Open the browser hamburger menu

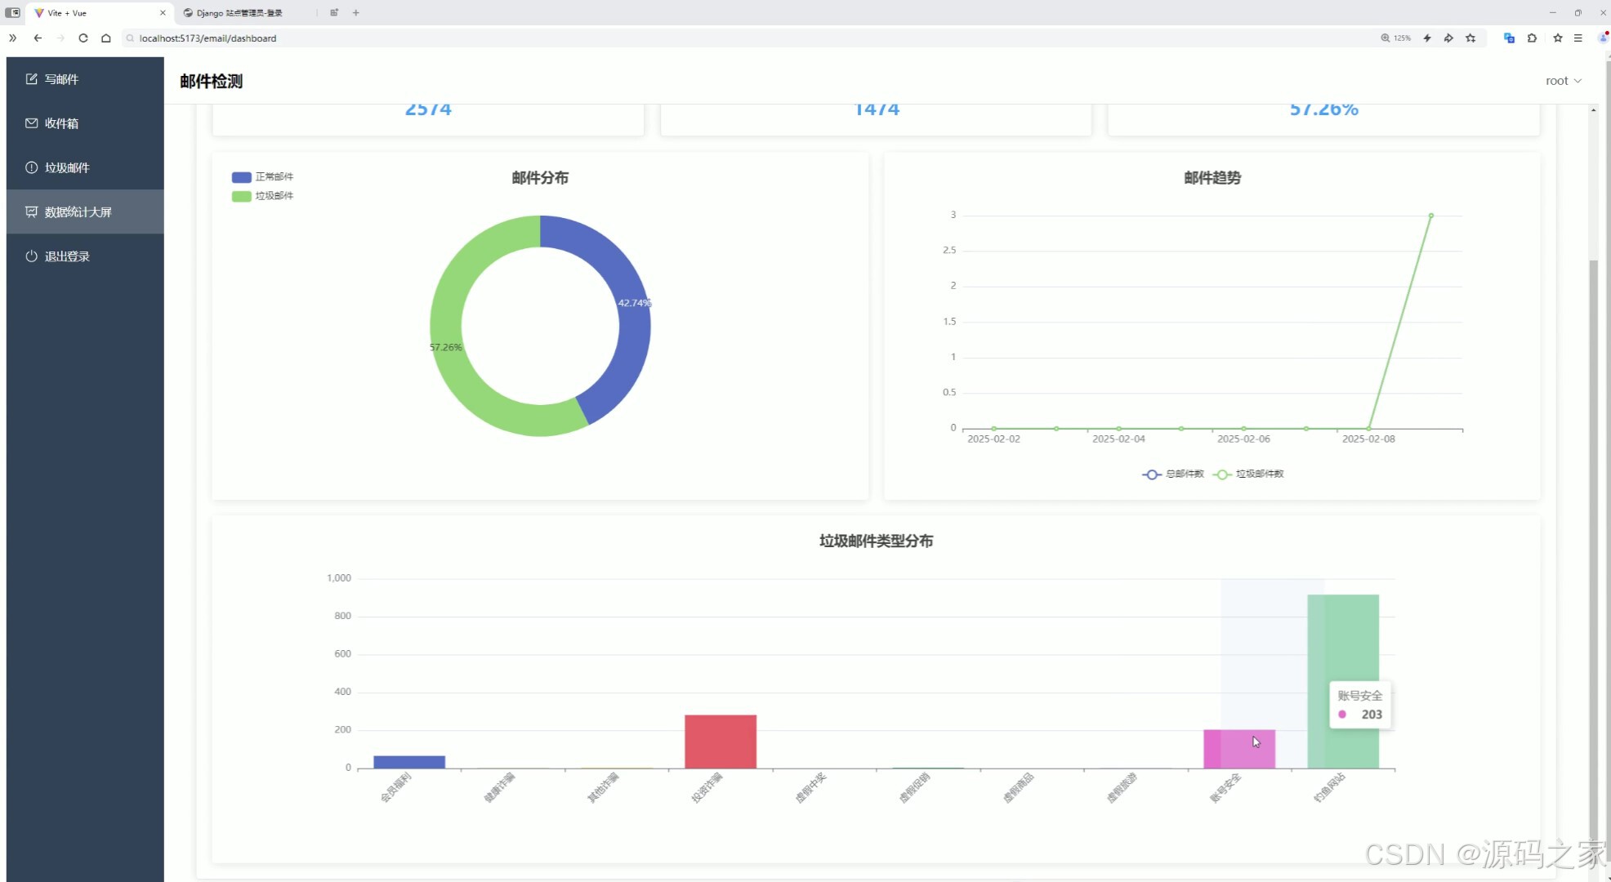tap(1578, 38)
